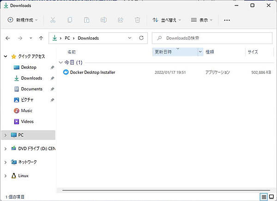Screen dimensions: 277x201
Task: Click the pin icon next to Documents
Action: pos(52,89)
